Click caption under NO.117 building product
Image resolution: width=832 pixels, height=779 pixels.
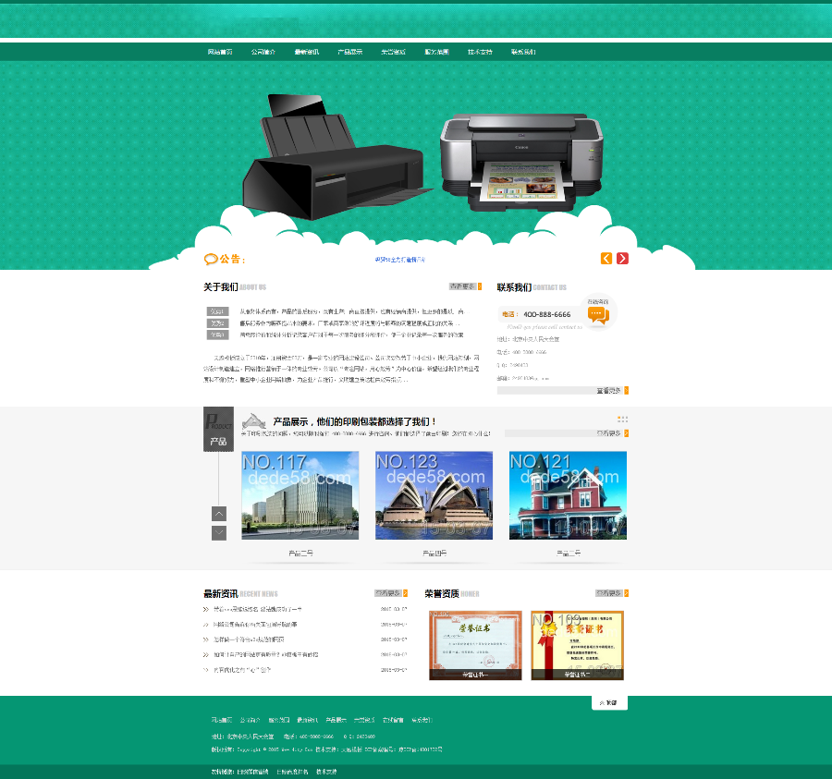pyautogui.click(x=300, y=554)
